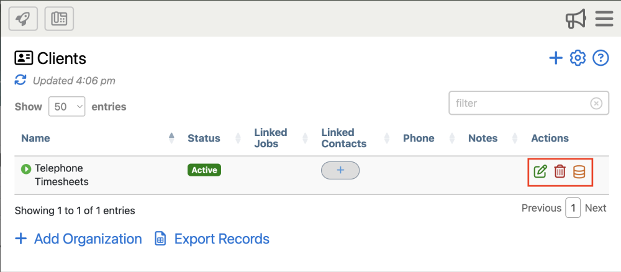Refresh the clients list
621x272 pixels.
(20, 80)
